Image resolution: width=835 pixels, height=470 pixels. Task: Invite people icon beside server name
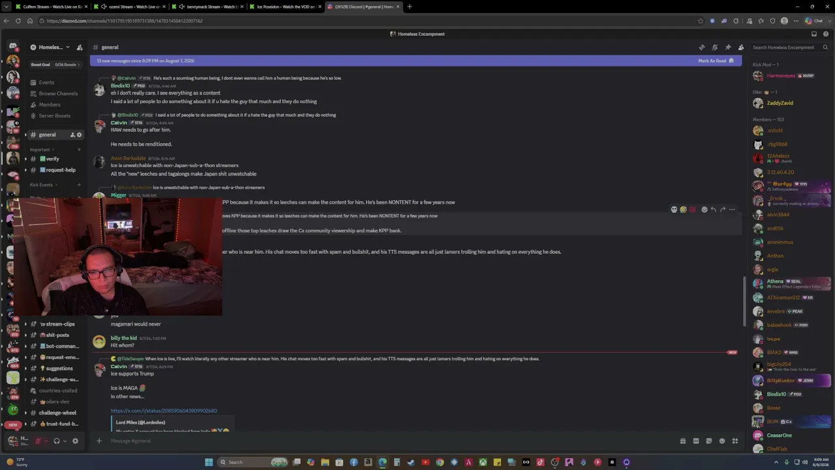80,47
